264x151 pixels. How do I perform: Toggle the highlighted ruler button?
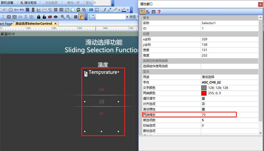point(81,17)
